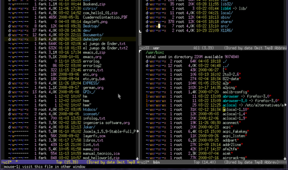This screenshot has height=170, width=288.
Task: Open german.org file
Action: (x=93, y=87)
